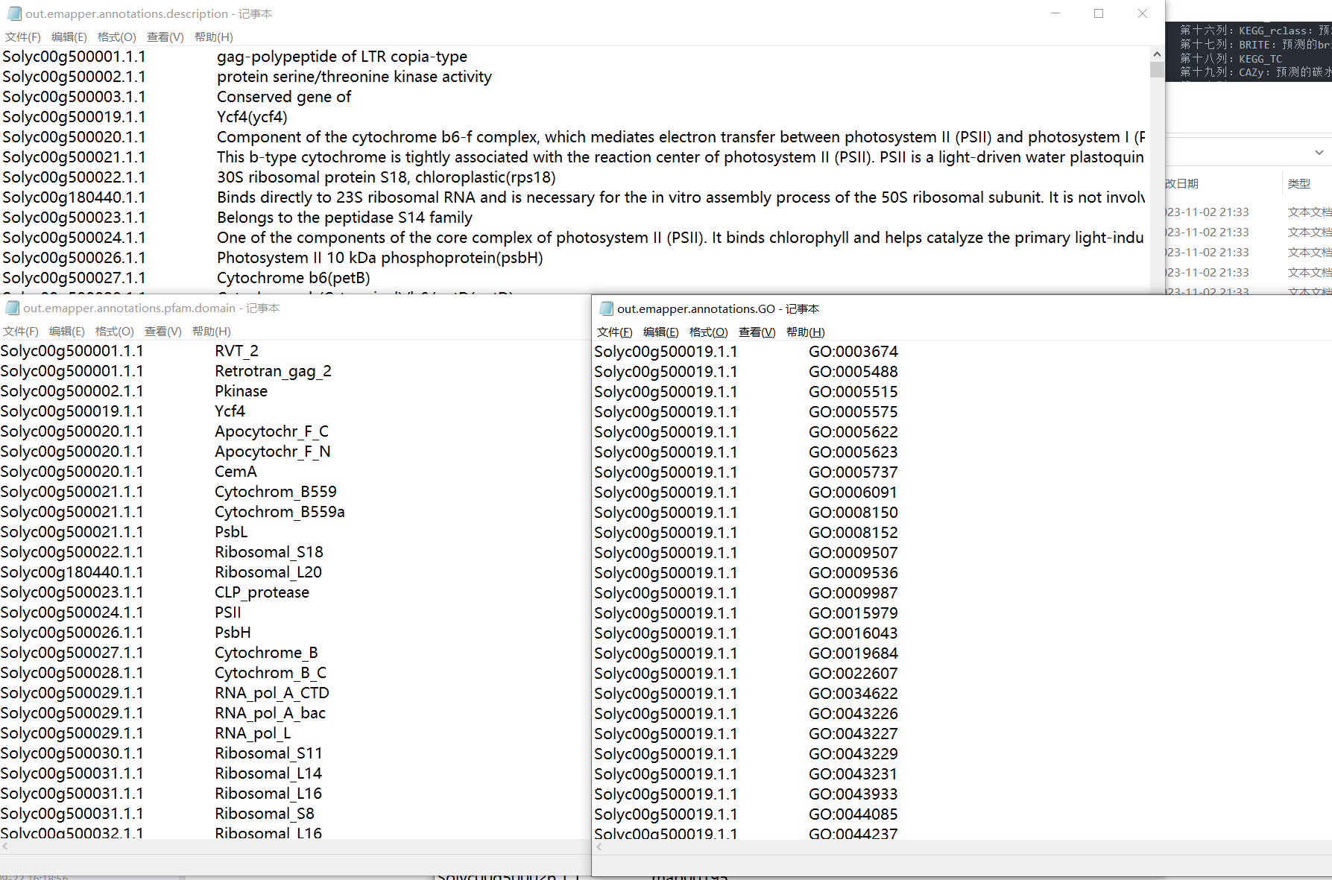Open 编辑(E) menu in pfam.domain Notepad window
This screenshot has height=880, width=1332.
[66, 332]
